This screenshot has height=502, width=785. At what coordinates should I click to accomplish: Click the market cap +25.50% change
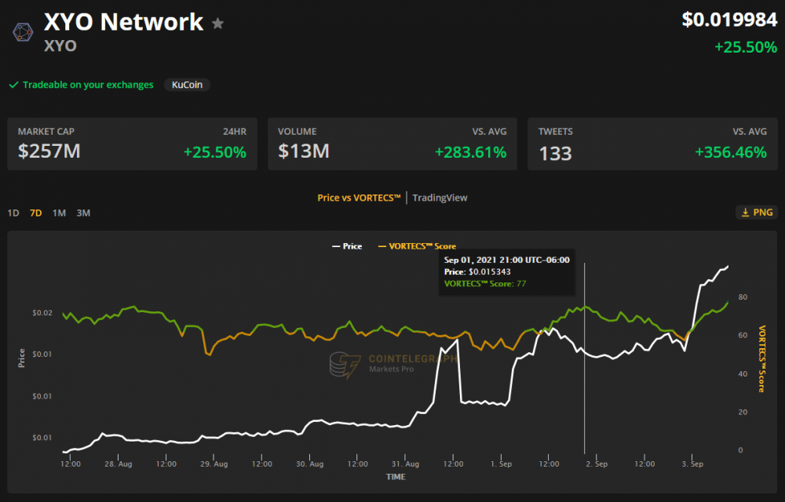215,152
